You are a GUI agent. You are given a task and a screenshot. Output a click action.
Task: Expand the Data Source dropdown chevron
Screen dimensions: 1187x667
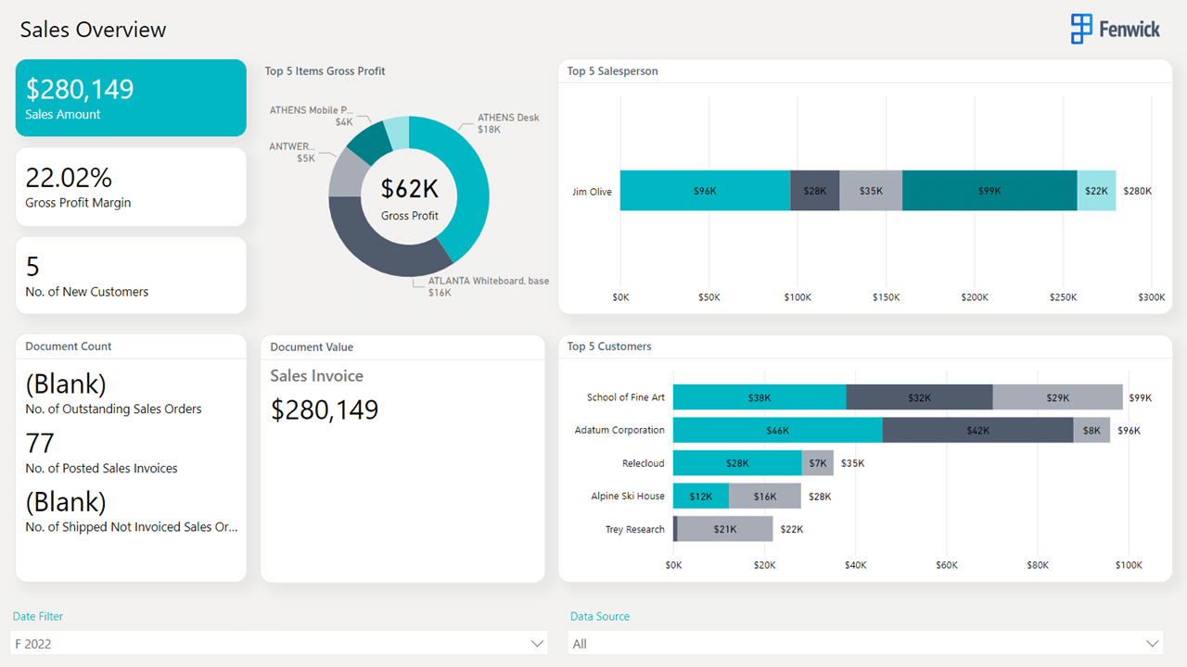click(x=1153, y=643)
